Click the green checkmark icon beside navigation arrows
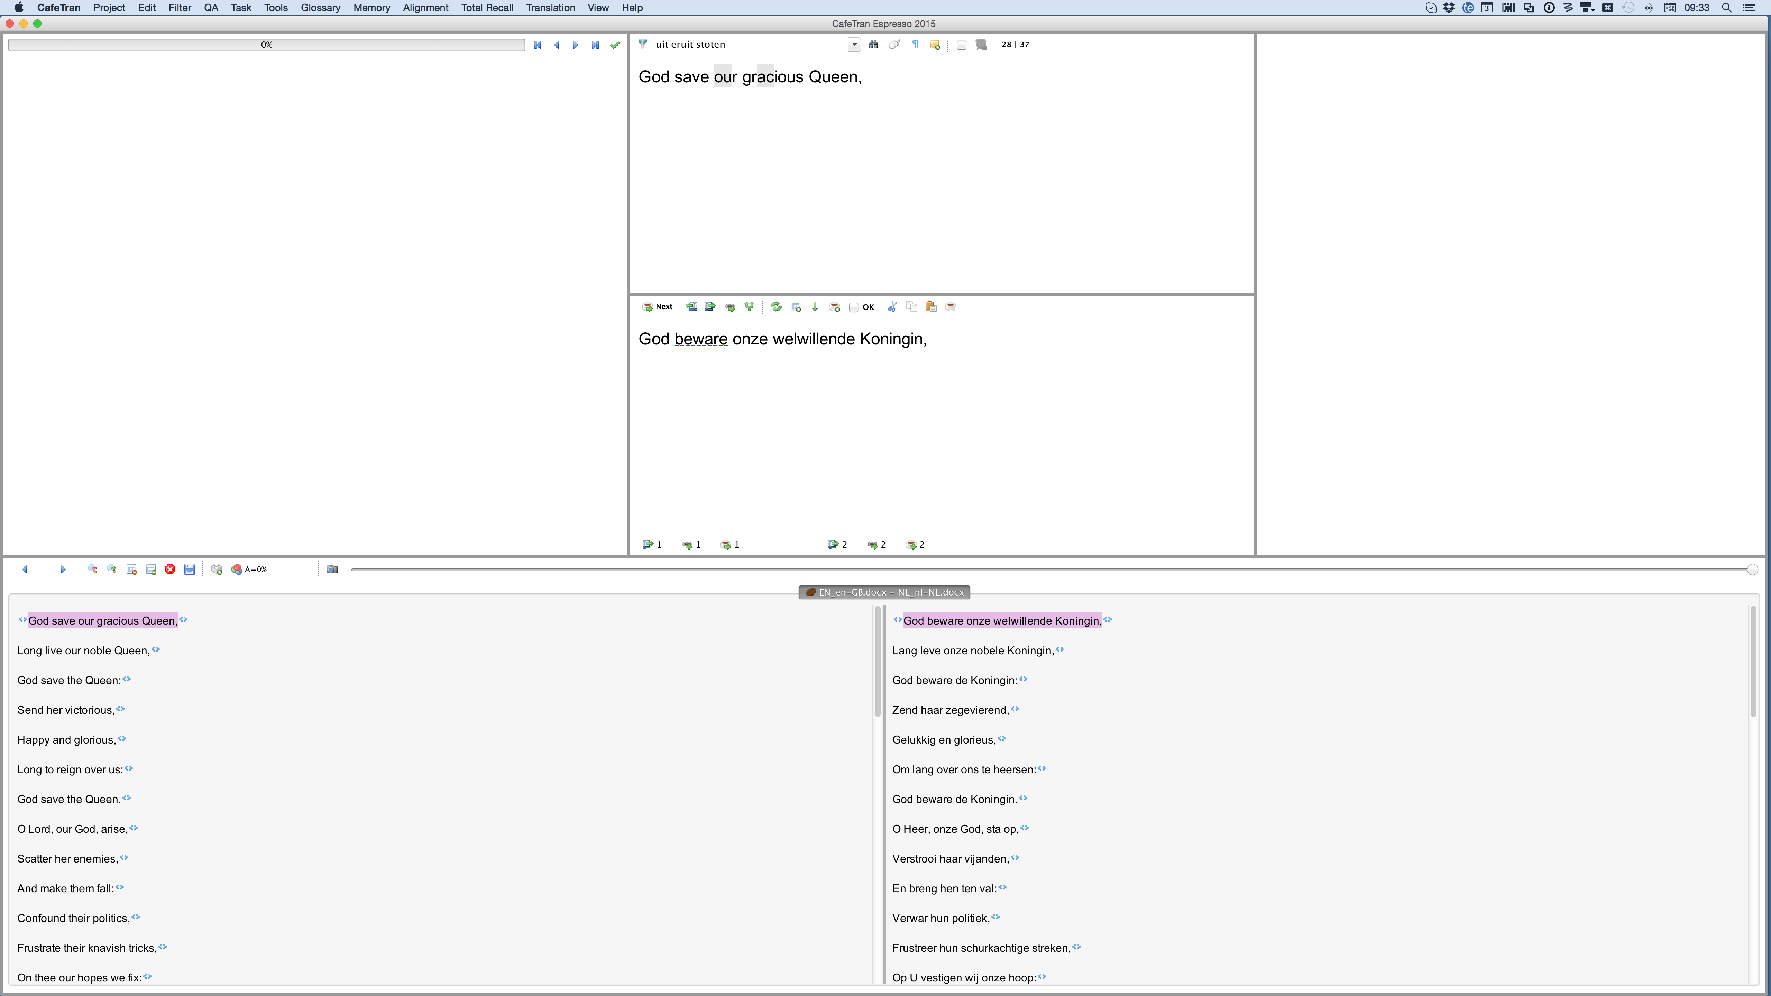Image resolution: width=1771 pixels, height=996 pixels. click(x=615, y=45)
